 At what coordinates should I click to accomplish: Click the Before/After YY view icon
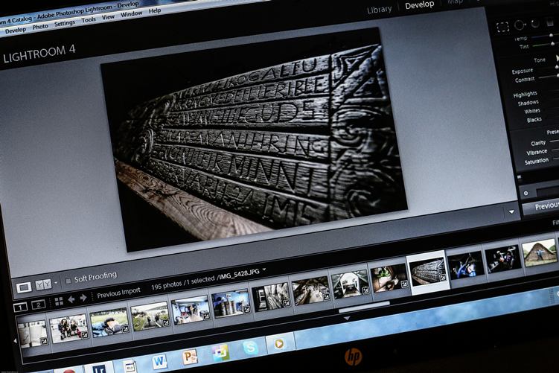point(43,284)
